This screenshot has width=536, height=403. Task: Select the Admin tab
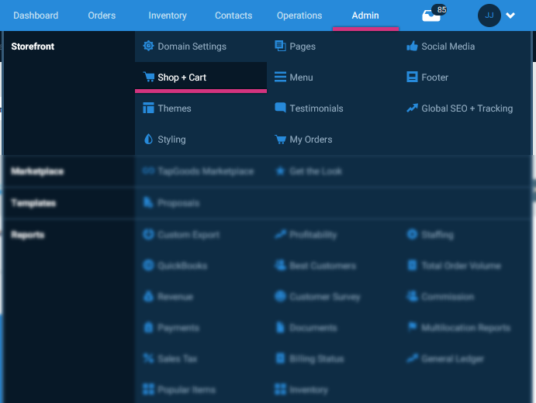[365, 15]
